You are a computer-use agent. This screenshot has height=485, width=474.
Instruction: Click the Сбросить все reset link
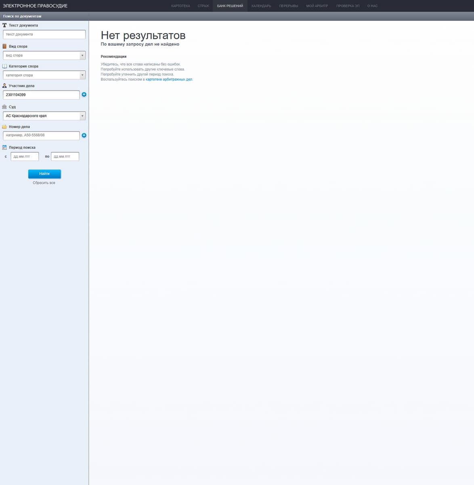click(x=44, y=183)
